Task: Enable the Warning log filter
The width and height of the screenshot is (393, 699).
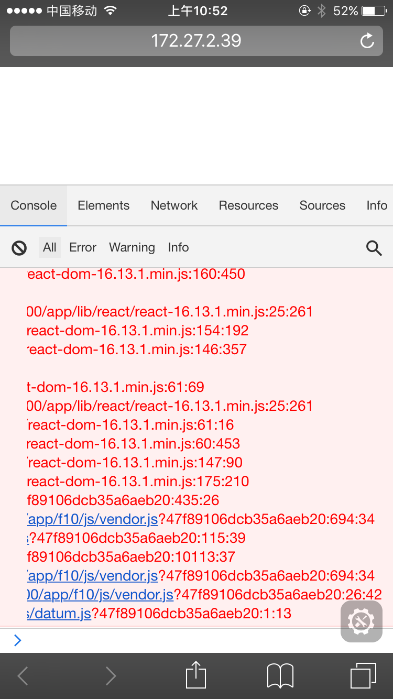Action: (x=132, y=247)
